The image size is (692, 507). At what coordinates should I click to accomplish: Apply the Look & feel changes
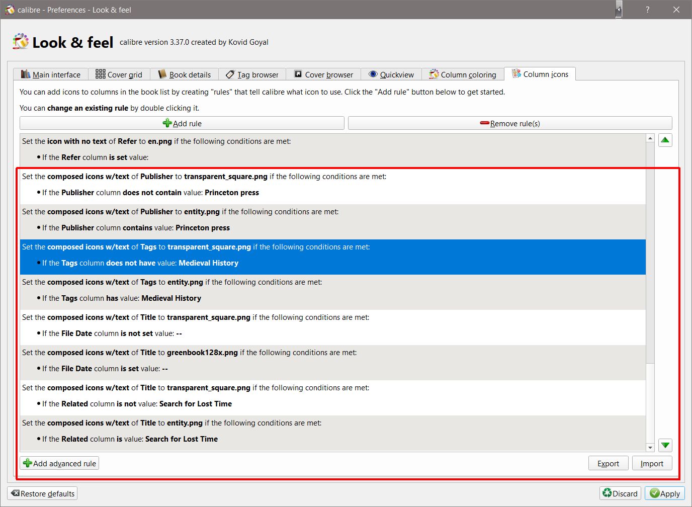click(665, 493)
